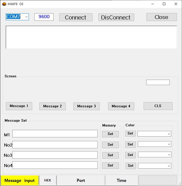Send Message 1 to the screen
This screenshot has height=186, width=182.
coord(19,106)
